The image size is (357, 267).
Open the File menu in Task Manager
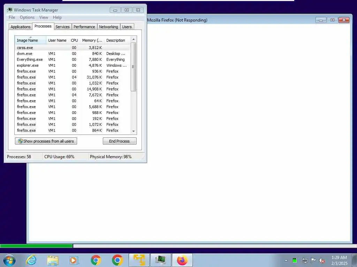click(x=12, y=17)
